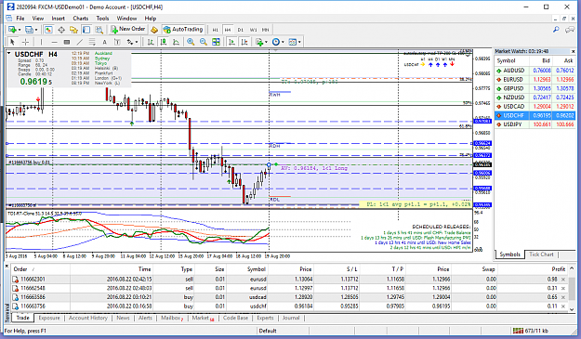Zoom in on the chart
Viewport: 581px width, 339px height.
[191, 42]
